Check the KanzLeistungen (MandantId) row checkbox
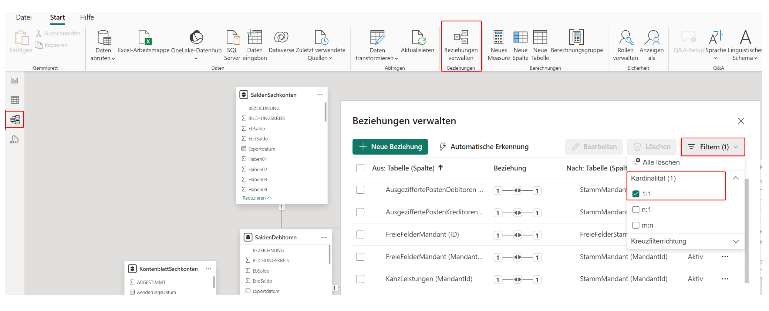This screenshot has height=311, width=769. (x=360, y=279)
